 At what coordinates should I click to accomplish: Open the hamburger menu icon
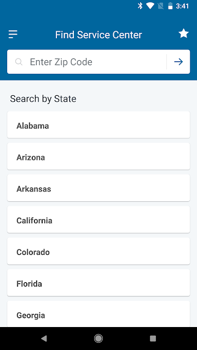[x=13, y=34]
